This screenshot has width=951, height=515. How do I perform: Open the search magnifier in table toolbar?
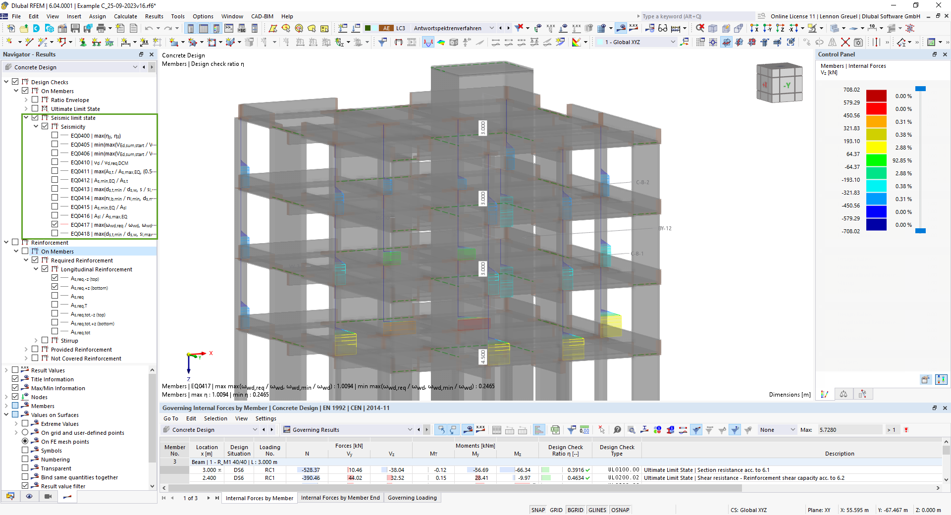631,430
